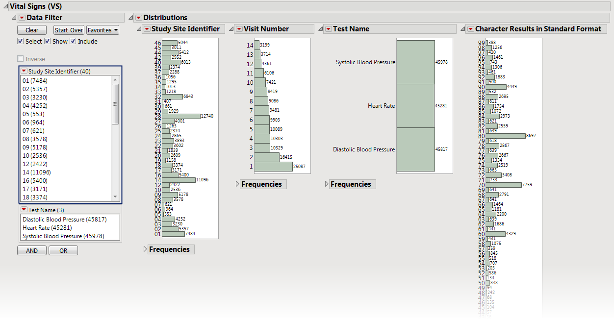Open the Study Site Identifier (40) filter menu
Image resolution: width=614 pixels, height=319 pixels.
[24, 72]
